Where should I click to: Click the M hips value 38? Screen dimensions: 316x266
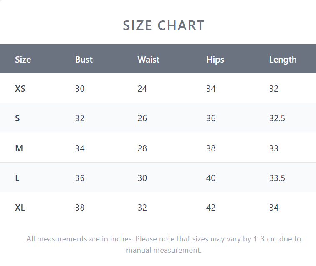click(x=211, y=148)
